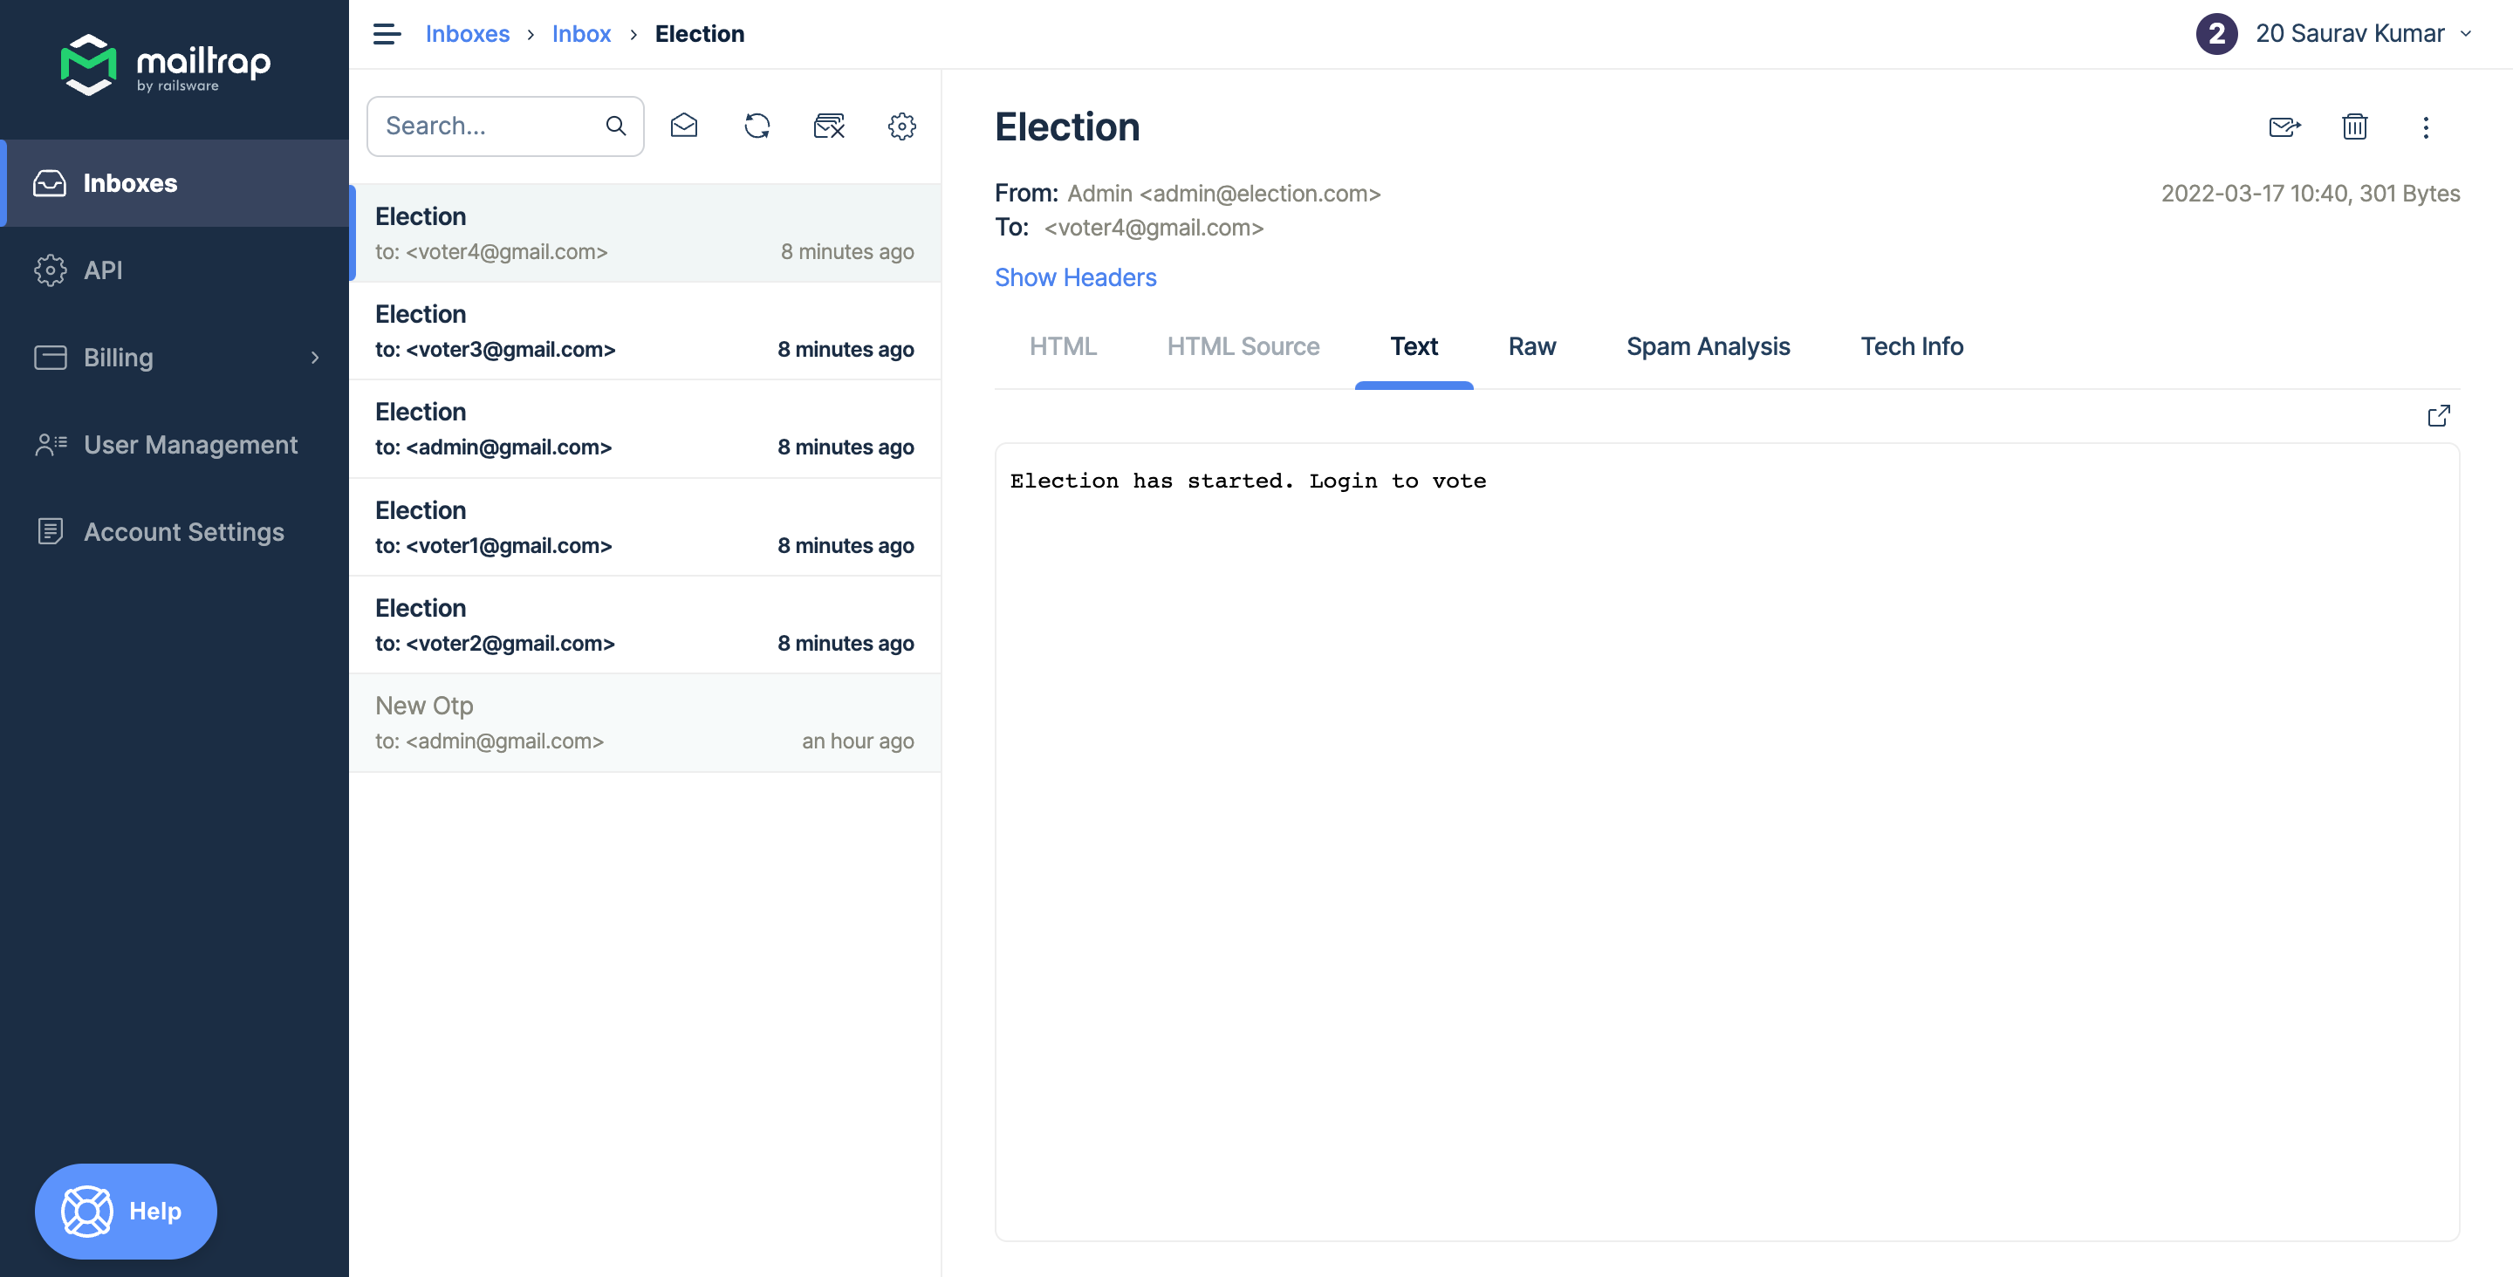Open the New Otp email
2513x1277 pixels.
[x=644, y=723]
